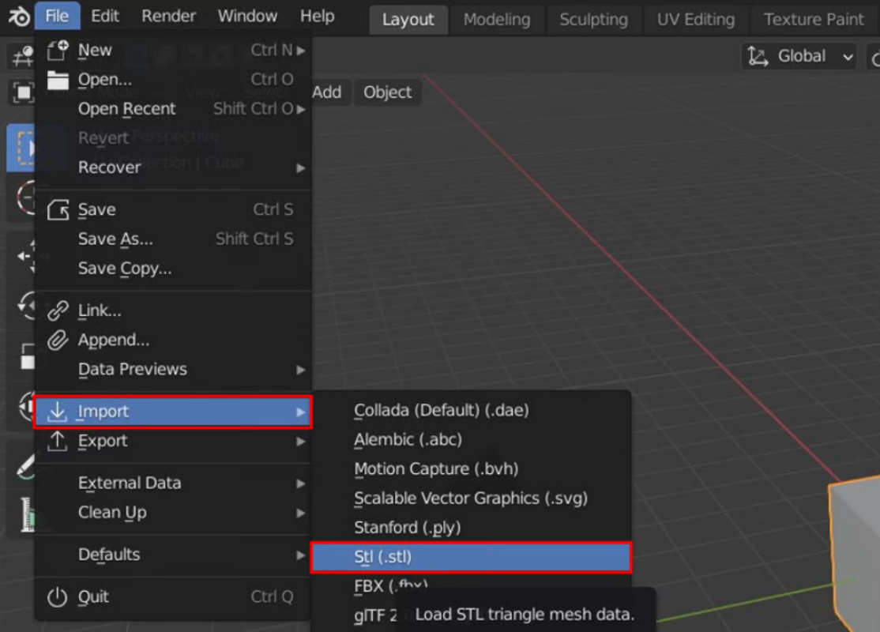The width and height of the screenshot is (880, 632).
Task: Choose Quit from the File menu
Action: (174, 596)
